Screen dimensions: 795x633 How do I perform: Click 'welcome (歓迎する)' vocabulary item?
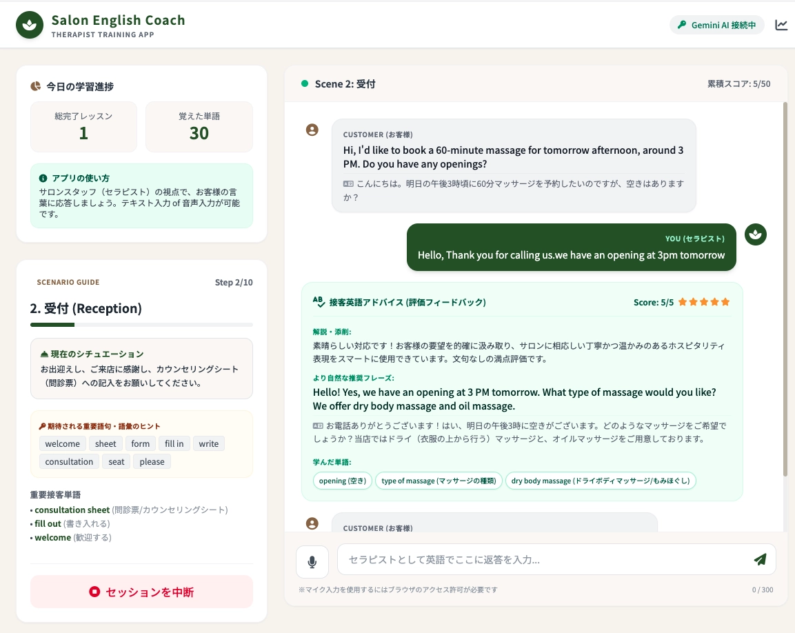tap(70, 537)
